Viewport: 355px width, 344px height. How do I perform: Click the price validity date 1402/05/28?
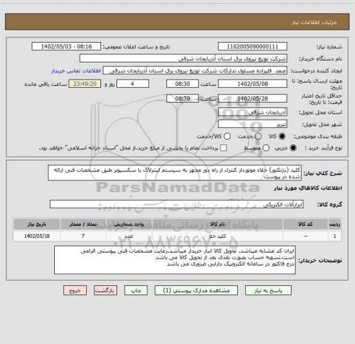[x=253, y=98]
